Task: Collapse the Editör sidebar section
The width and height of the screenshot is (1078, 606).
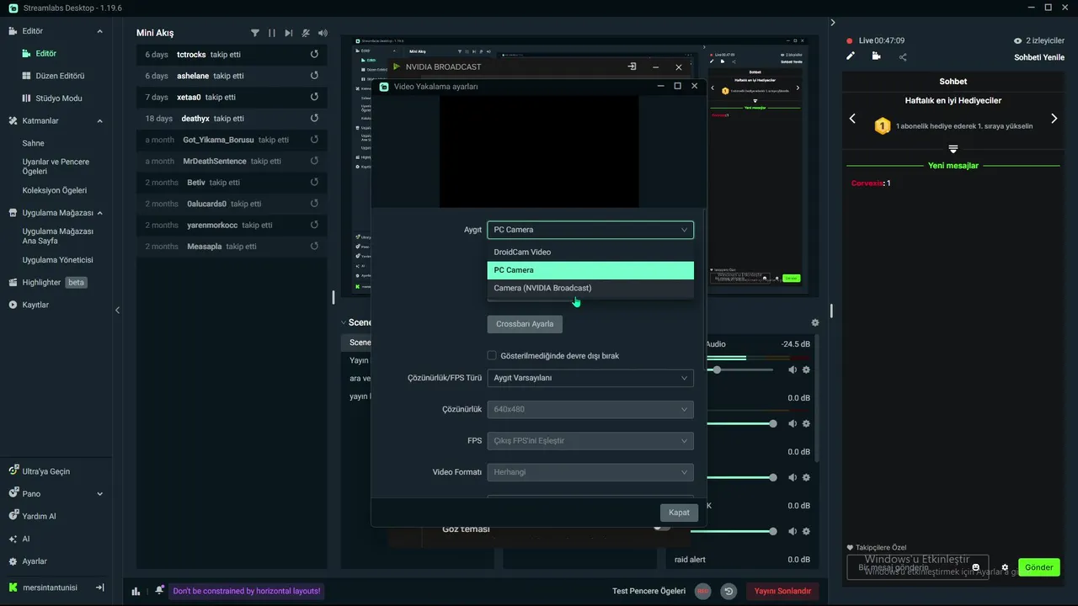Action: 99,31
